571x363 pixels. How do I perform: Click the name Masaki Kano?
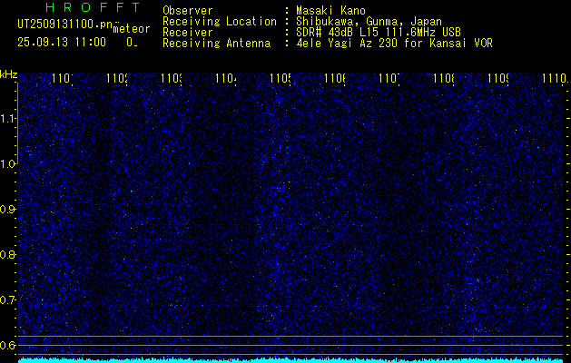point(330,11)
